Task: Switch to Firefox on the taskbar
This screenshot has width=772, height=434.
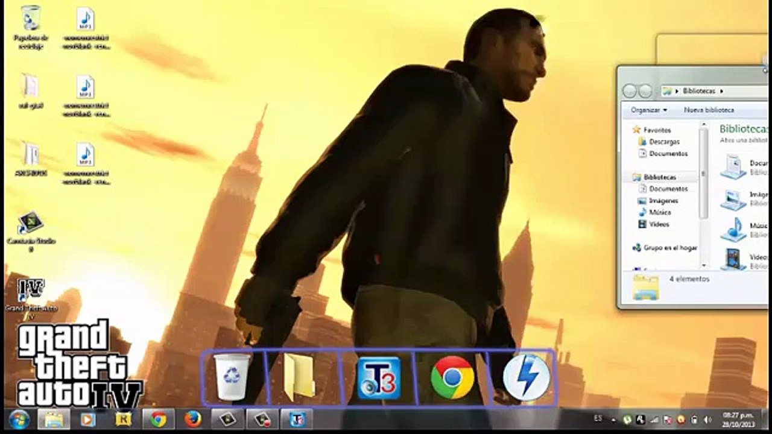Action: click(192, 419)
